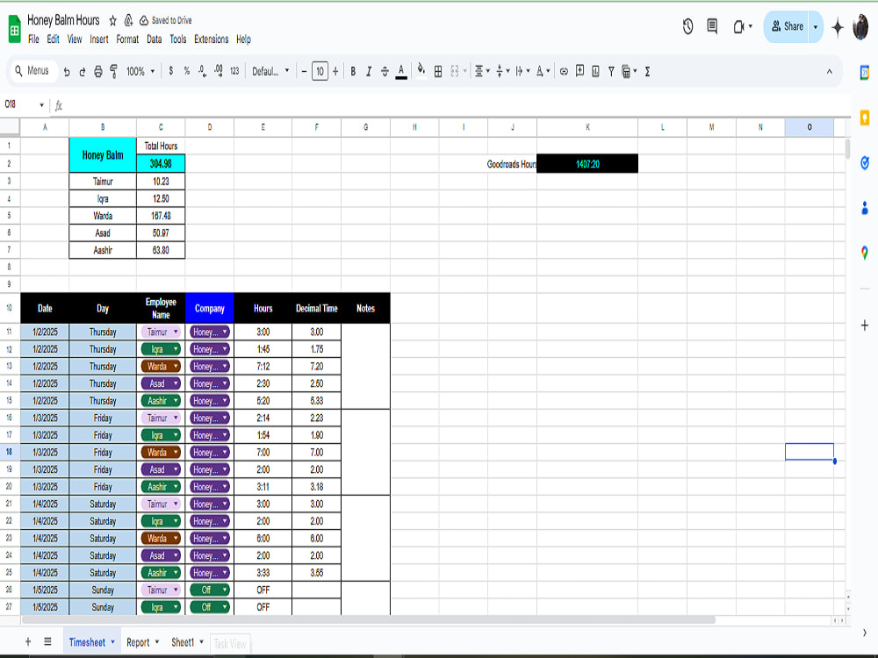This screenshot has height=658, width=878.
Task: Open the font family dropdown
Action: tap(270, 71)
